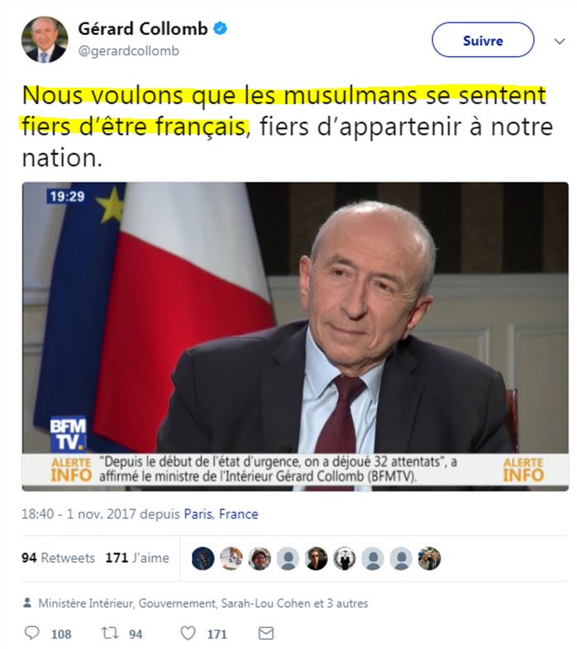The height and width of the screenshot is (649, 577).
Task: Open the Paris, France location link
Action: pyautogui.click(x=221, y=514)
